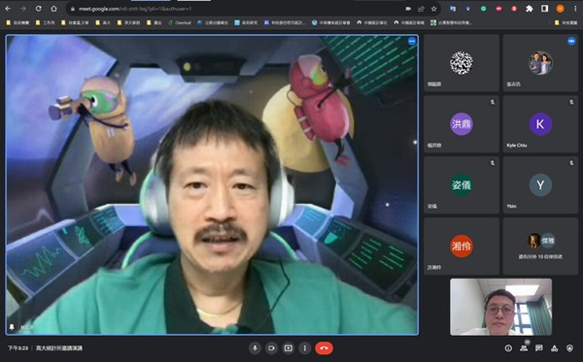Click the meeting title text 高大統計所邀請演講
The image size is (583, 362).
click(59, 347)
